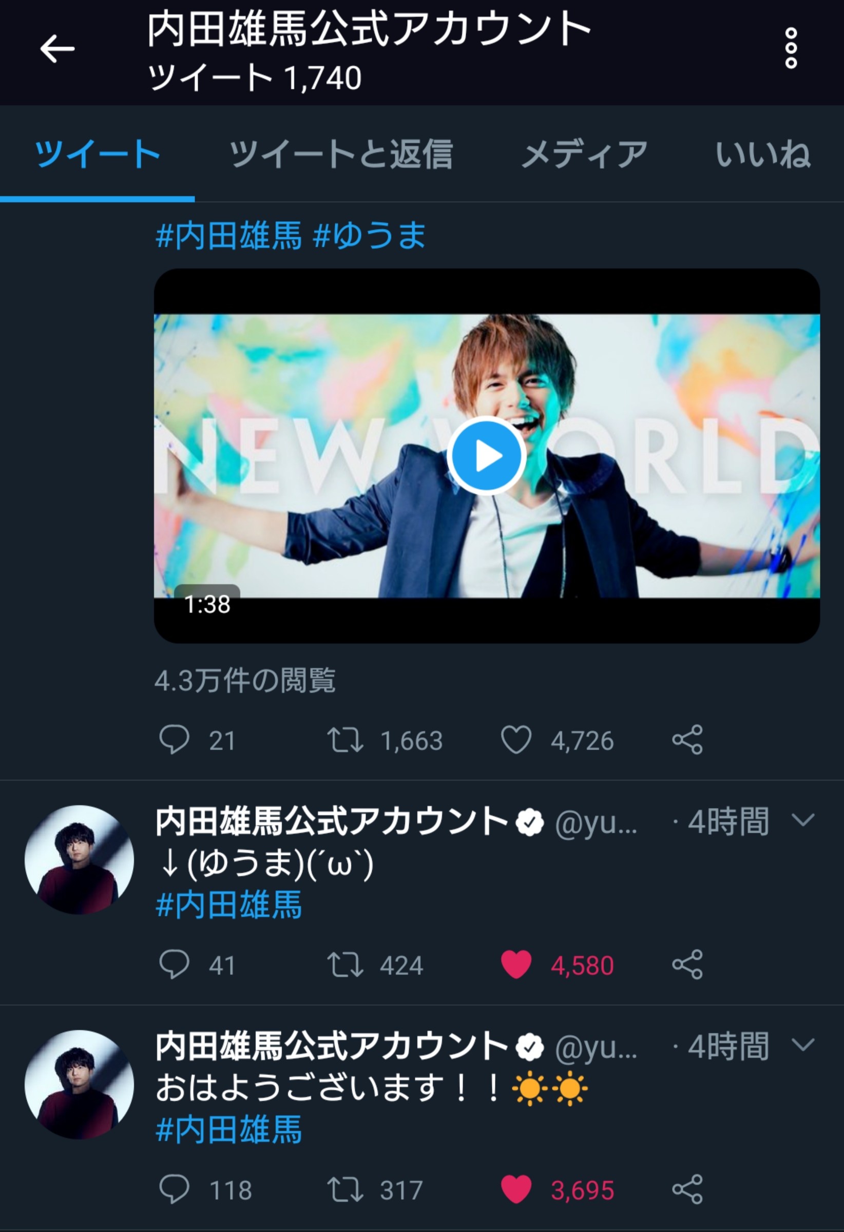This screenshot has height=1232, width=844.
Task: Tap the retweet icon showing 424
Action: click(345, 964)
